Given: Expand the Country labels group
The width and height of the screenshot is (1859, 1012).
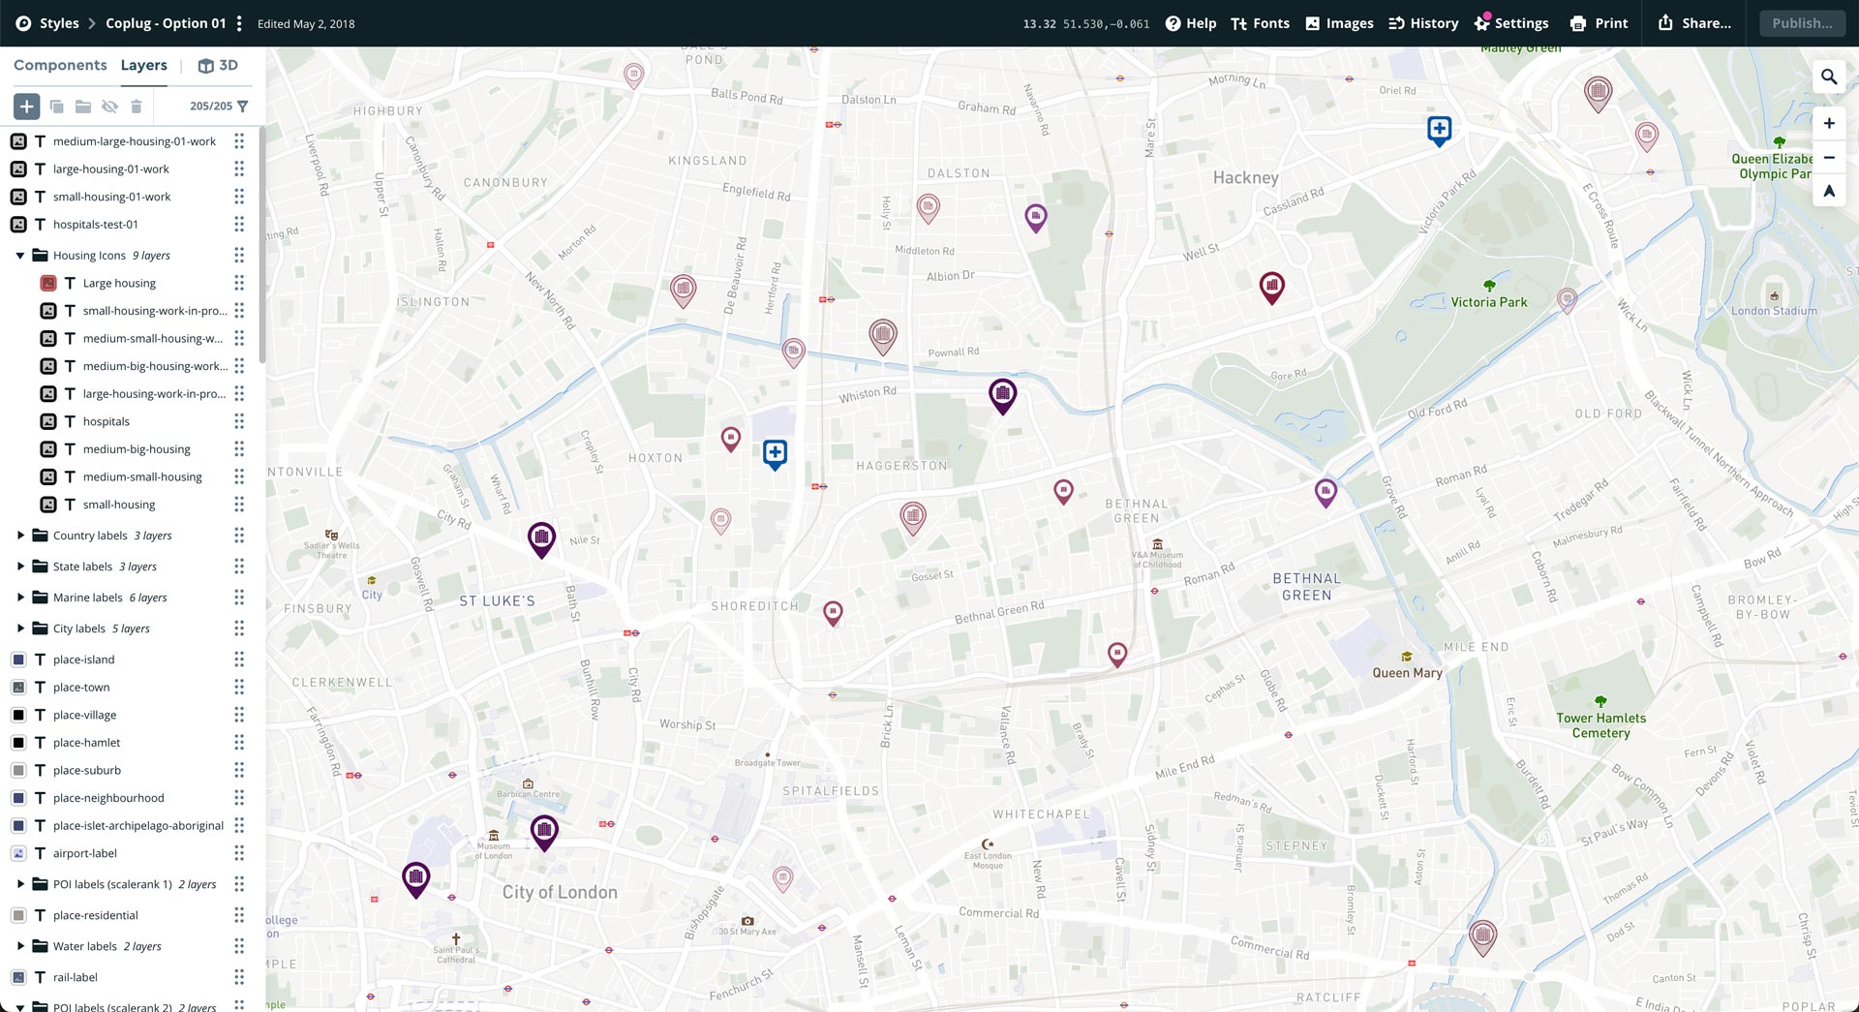Looking at the screenshot, I should [x=21, y=535].
